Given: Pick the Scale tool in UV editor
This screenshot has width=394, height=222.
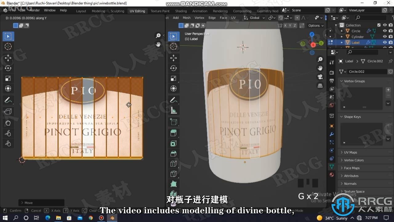Looking at the screenshot, I should click(8, 78).
